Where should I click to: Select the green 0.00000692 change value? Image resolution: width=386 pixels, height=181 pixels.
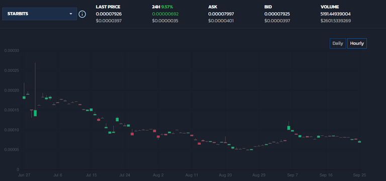tap(165, 14)
